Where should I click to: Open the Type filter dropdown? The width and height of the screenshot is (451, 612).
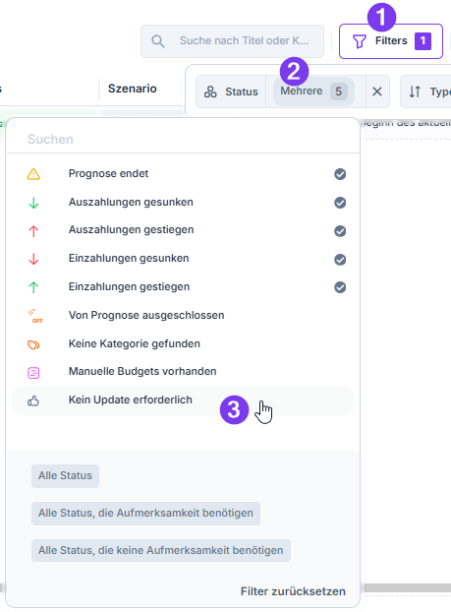(425, 92)
